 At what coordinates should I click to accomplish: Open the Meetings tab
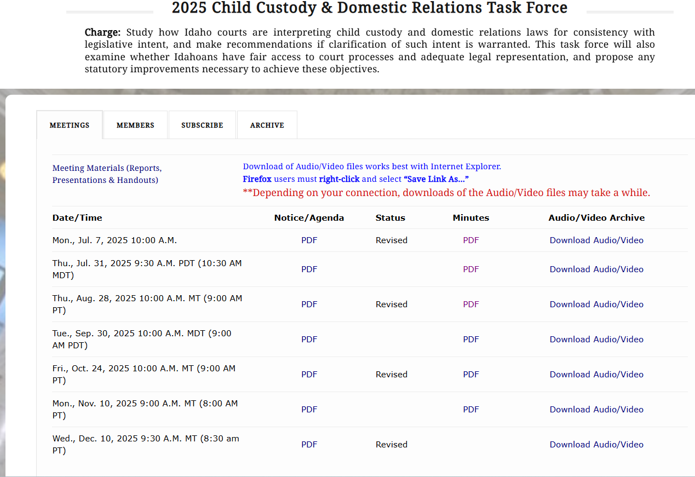click(70, 125)
